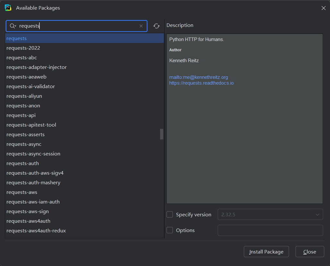
Task: Clear the search field text
Action: point(141,26)
